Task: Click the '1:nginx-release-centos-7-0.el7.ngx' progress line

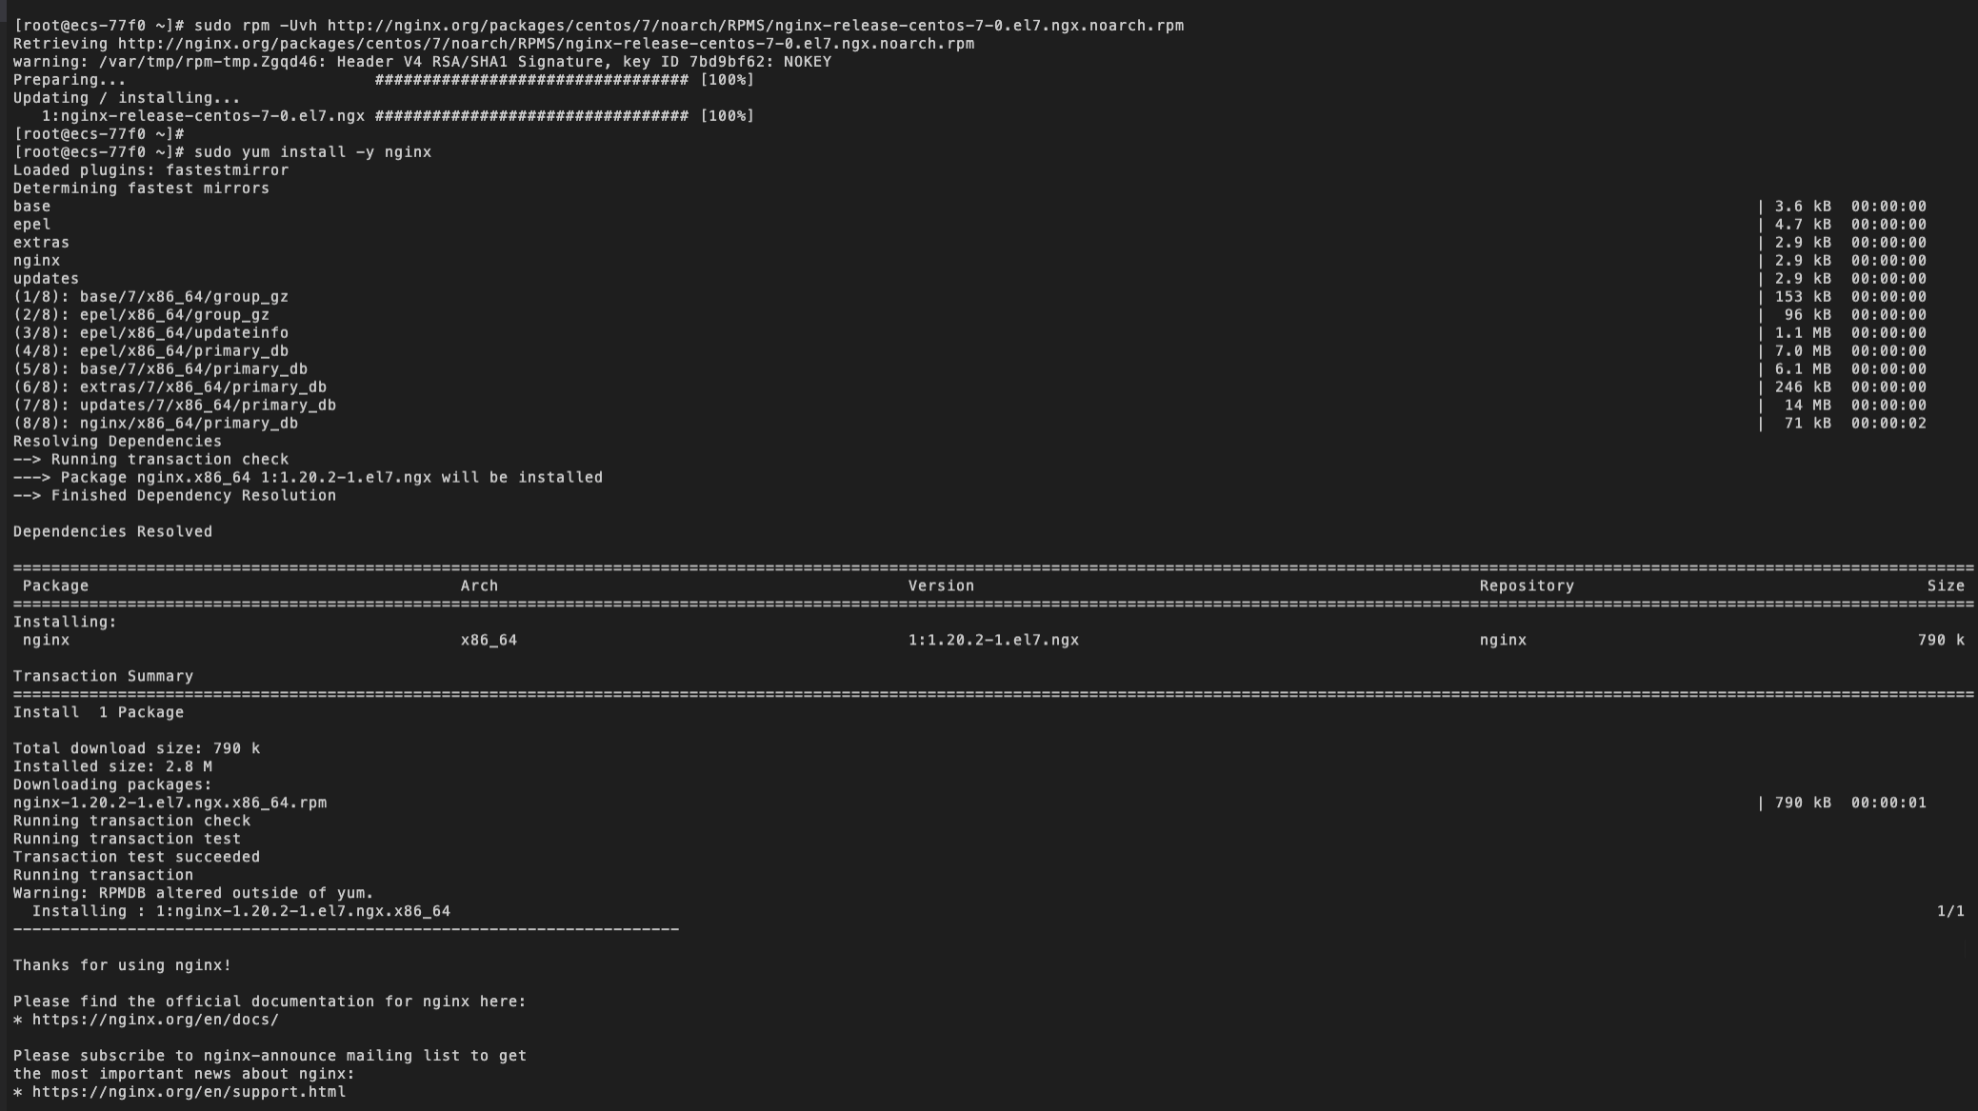Action: tap(398, 116)
